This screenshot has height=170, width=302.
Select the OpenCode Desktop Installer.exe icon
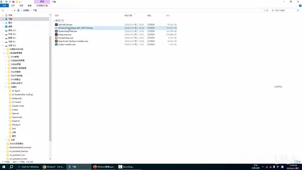[x=56, y=41]
